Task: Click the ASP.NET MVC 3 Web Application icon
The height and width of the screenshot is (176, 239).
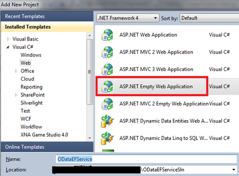Action: [107, 69]
